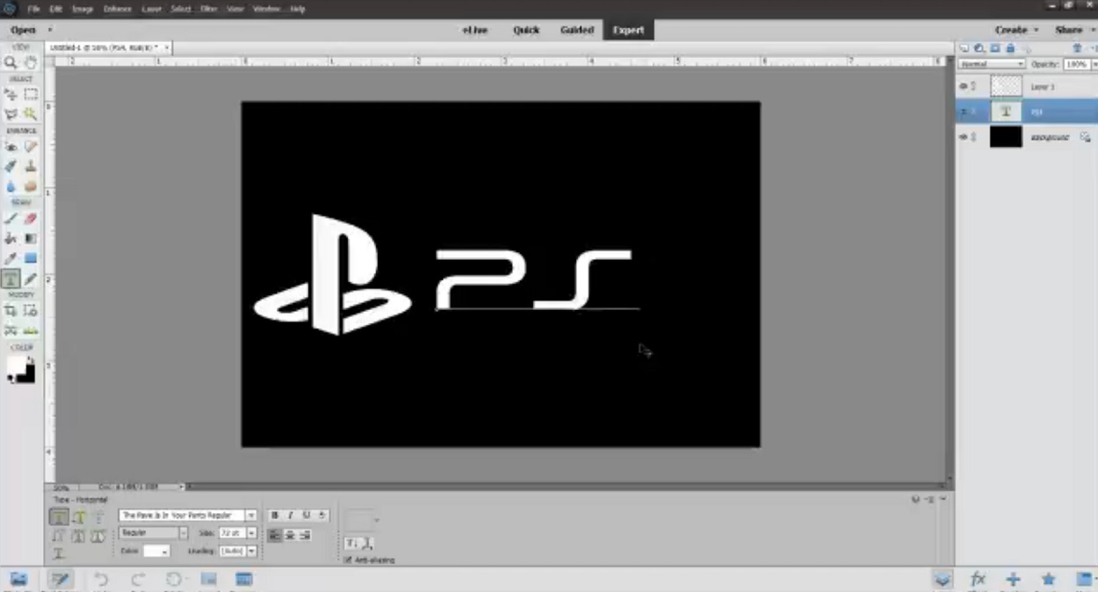1098x592 pixels.
Task: Select the Hand tool
Action: (x=31, y=63)
